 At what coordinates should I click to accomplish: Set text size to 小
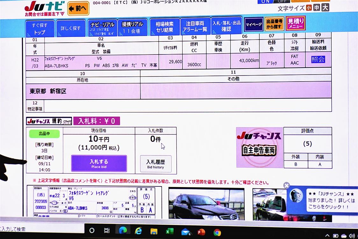pyautogui.click(x=309, y=8)
